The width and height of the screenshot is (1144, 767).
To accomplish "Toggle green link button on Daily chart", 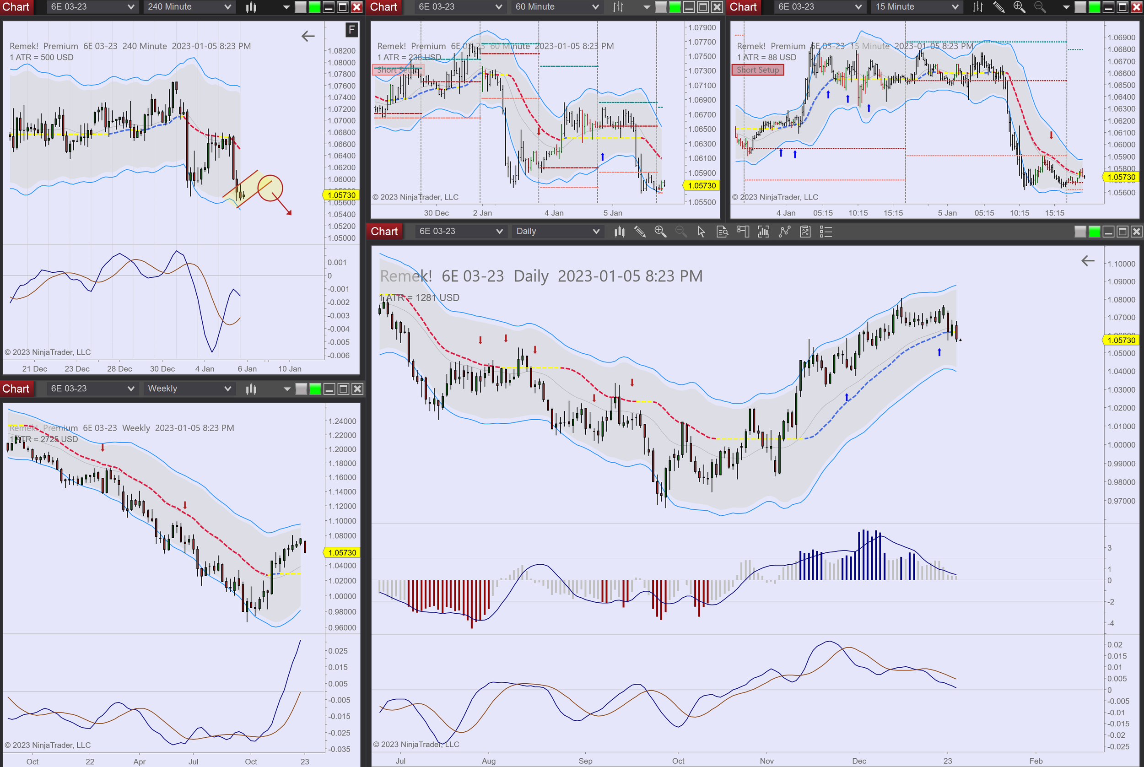I will pos(1094,232).
